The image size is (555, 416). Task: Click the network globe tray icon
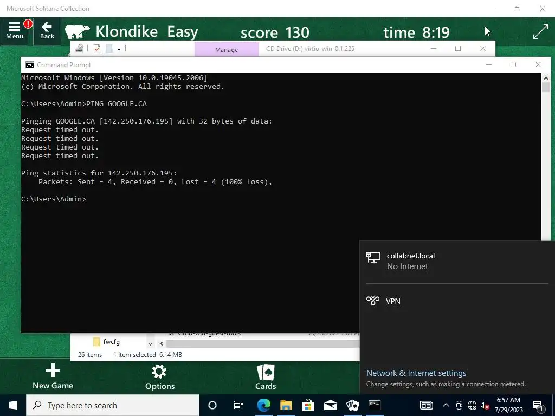point(472,405)
